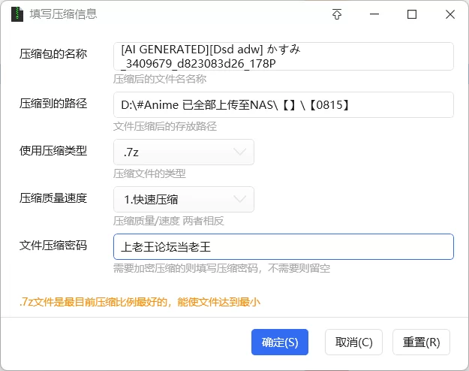Click the 压缩到的路径 label

point(53,104)
